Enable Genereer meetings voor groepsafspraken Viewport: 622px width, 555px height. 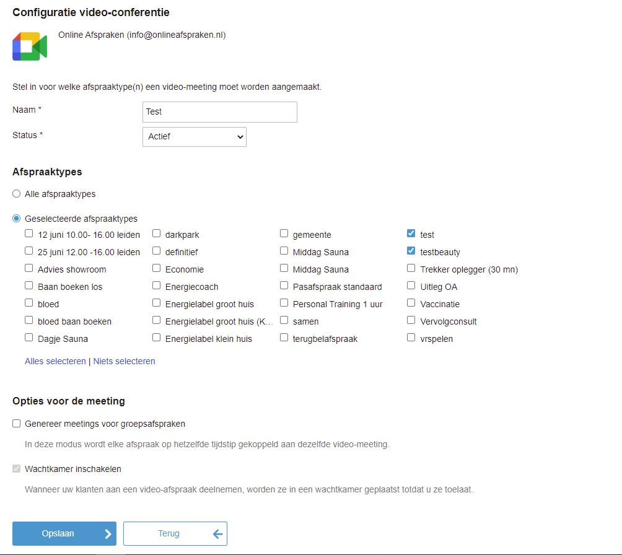point(17,424)
